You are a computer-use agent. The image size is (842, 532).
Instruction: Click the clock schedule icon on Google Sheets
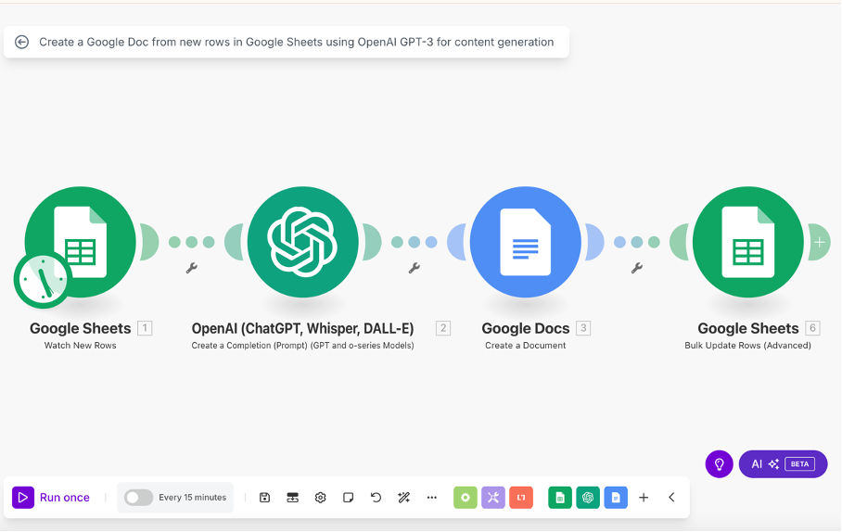42,279
